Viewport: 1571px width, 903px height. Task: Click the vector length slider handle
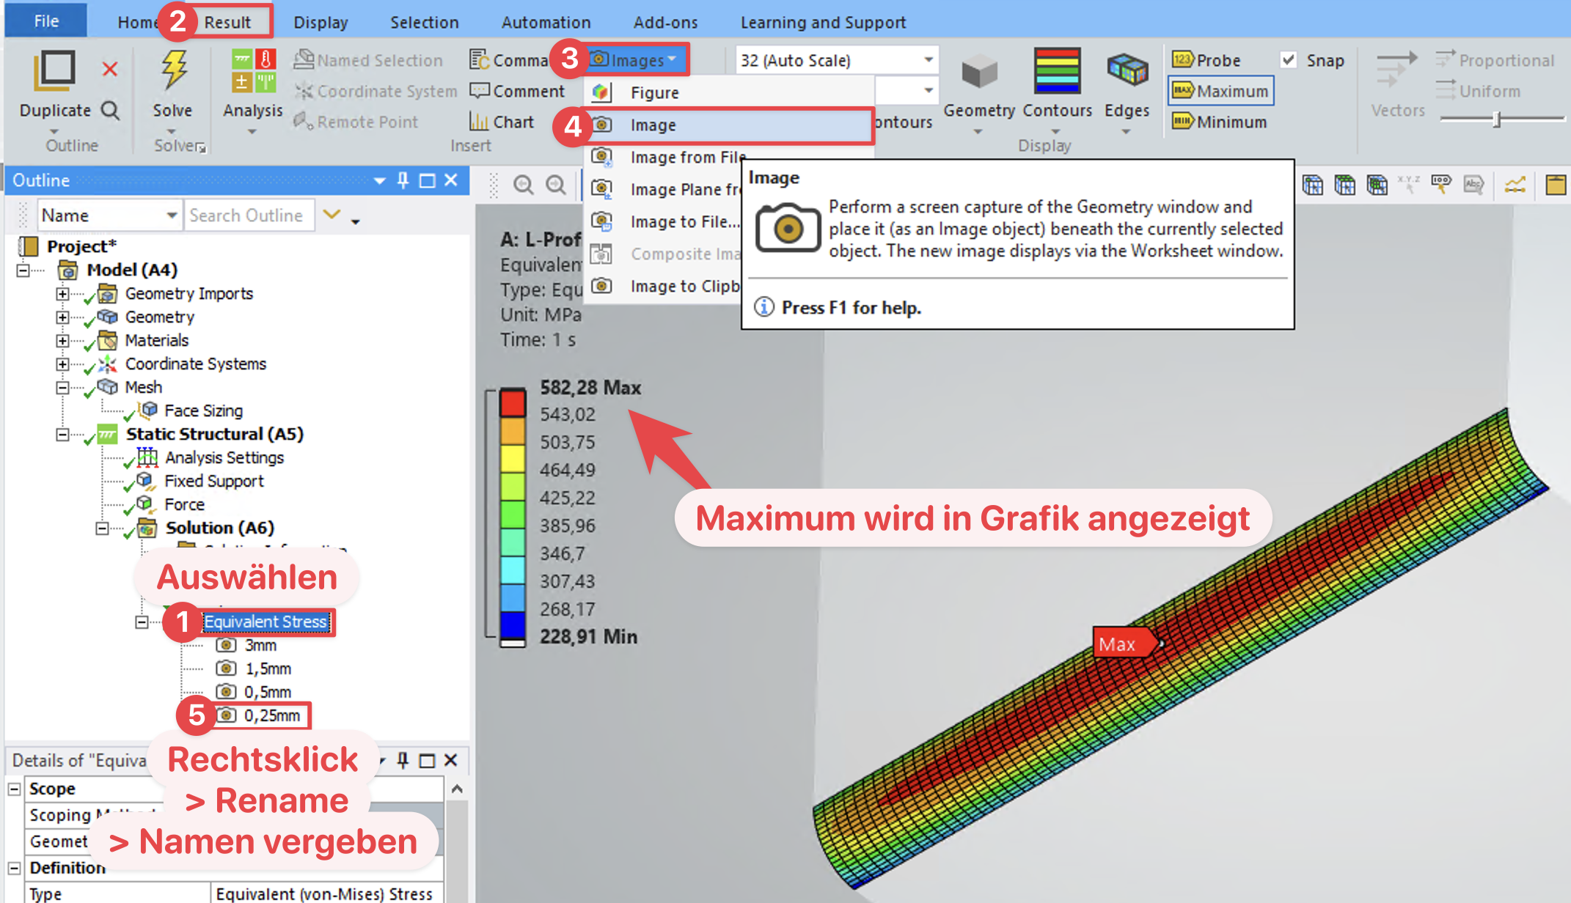pos(1496,119)
